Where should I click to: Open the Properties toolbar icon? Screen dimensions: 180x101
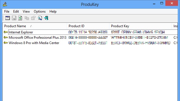pos(33,18)
